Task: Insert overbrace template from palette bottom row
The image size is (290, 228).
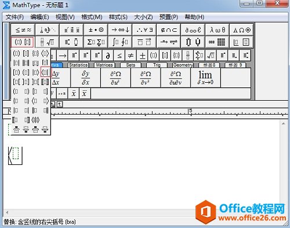Action: pos(16,130)
